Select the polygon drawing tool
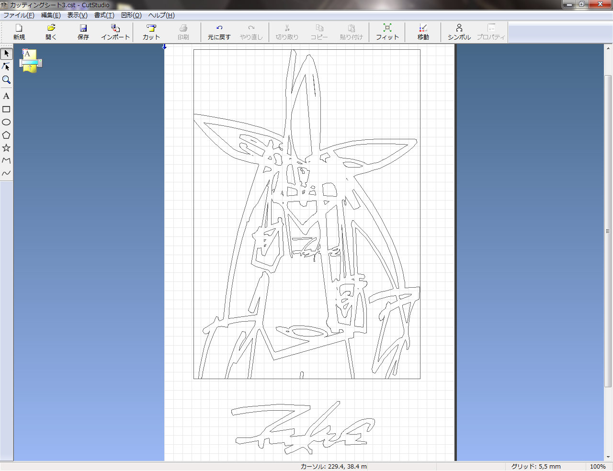 (x=6, y=135)
